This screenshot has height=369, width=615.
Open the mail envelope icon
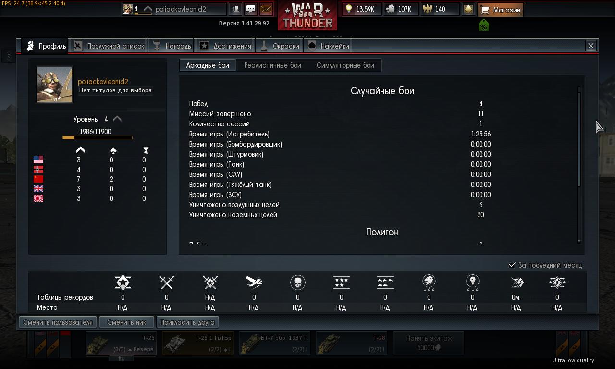[266, 9]
